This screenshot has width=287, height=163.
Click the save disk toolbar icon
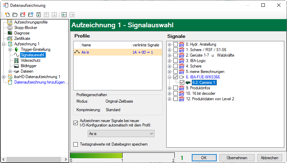(x=39, y=15)
